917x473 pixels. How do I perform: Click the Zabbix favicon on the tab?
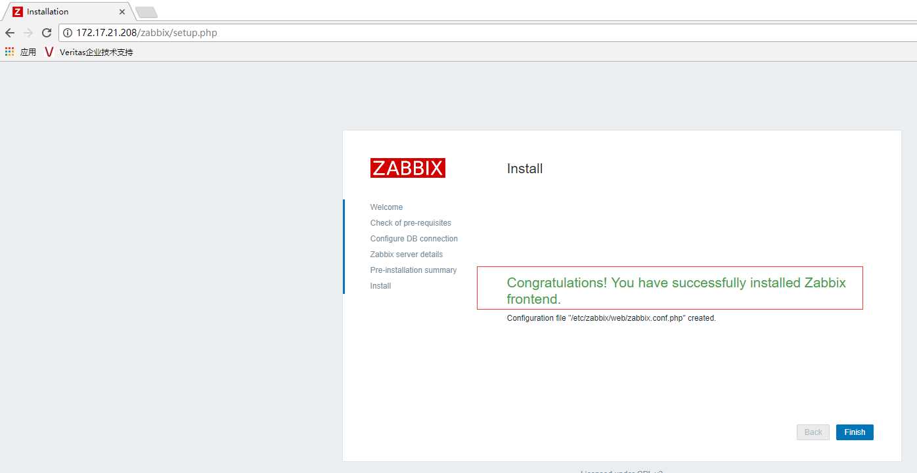[18, 12]
